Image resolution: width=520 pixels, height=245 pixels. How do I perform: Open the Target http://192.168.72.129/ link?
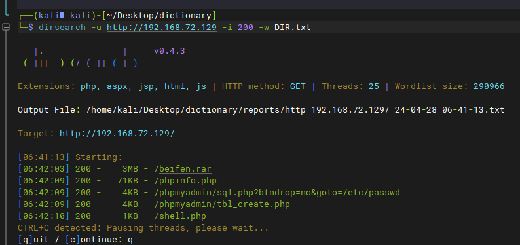click(117, 134)
